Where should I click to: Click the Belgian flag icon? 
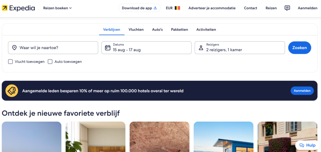[x=177, y=8]
